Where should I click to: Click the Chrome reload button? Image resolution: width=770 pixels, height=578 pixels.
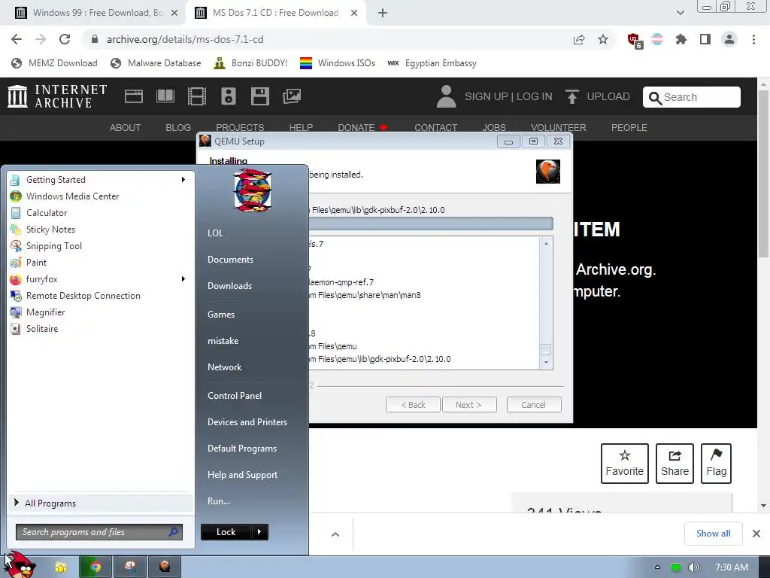click(65, 39)
